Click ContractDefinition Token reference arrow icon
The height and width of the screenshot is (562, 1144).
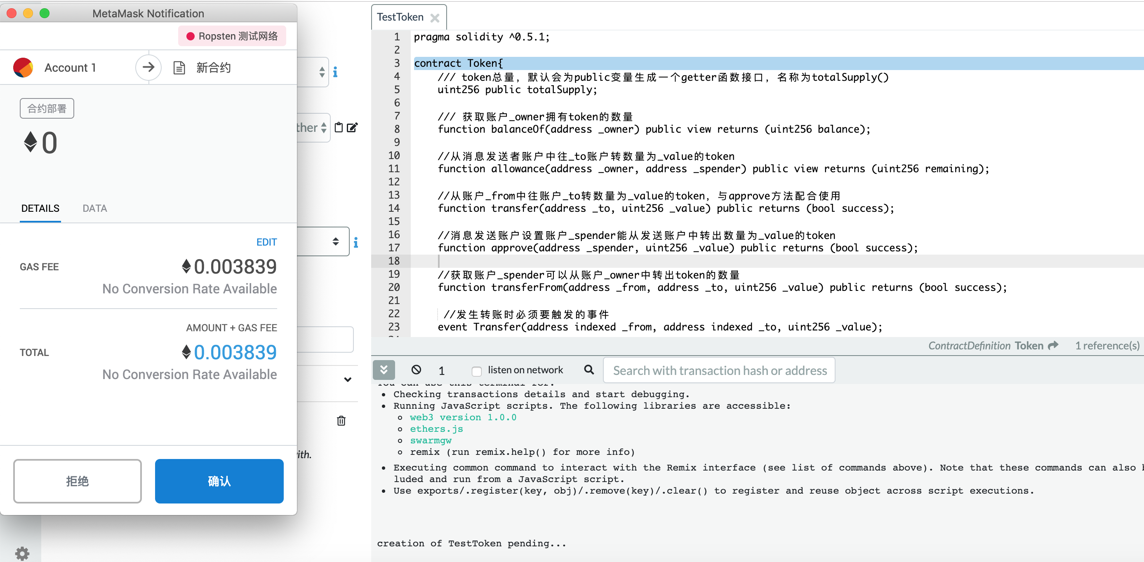point(1053,346)
